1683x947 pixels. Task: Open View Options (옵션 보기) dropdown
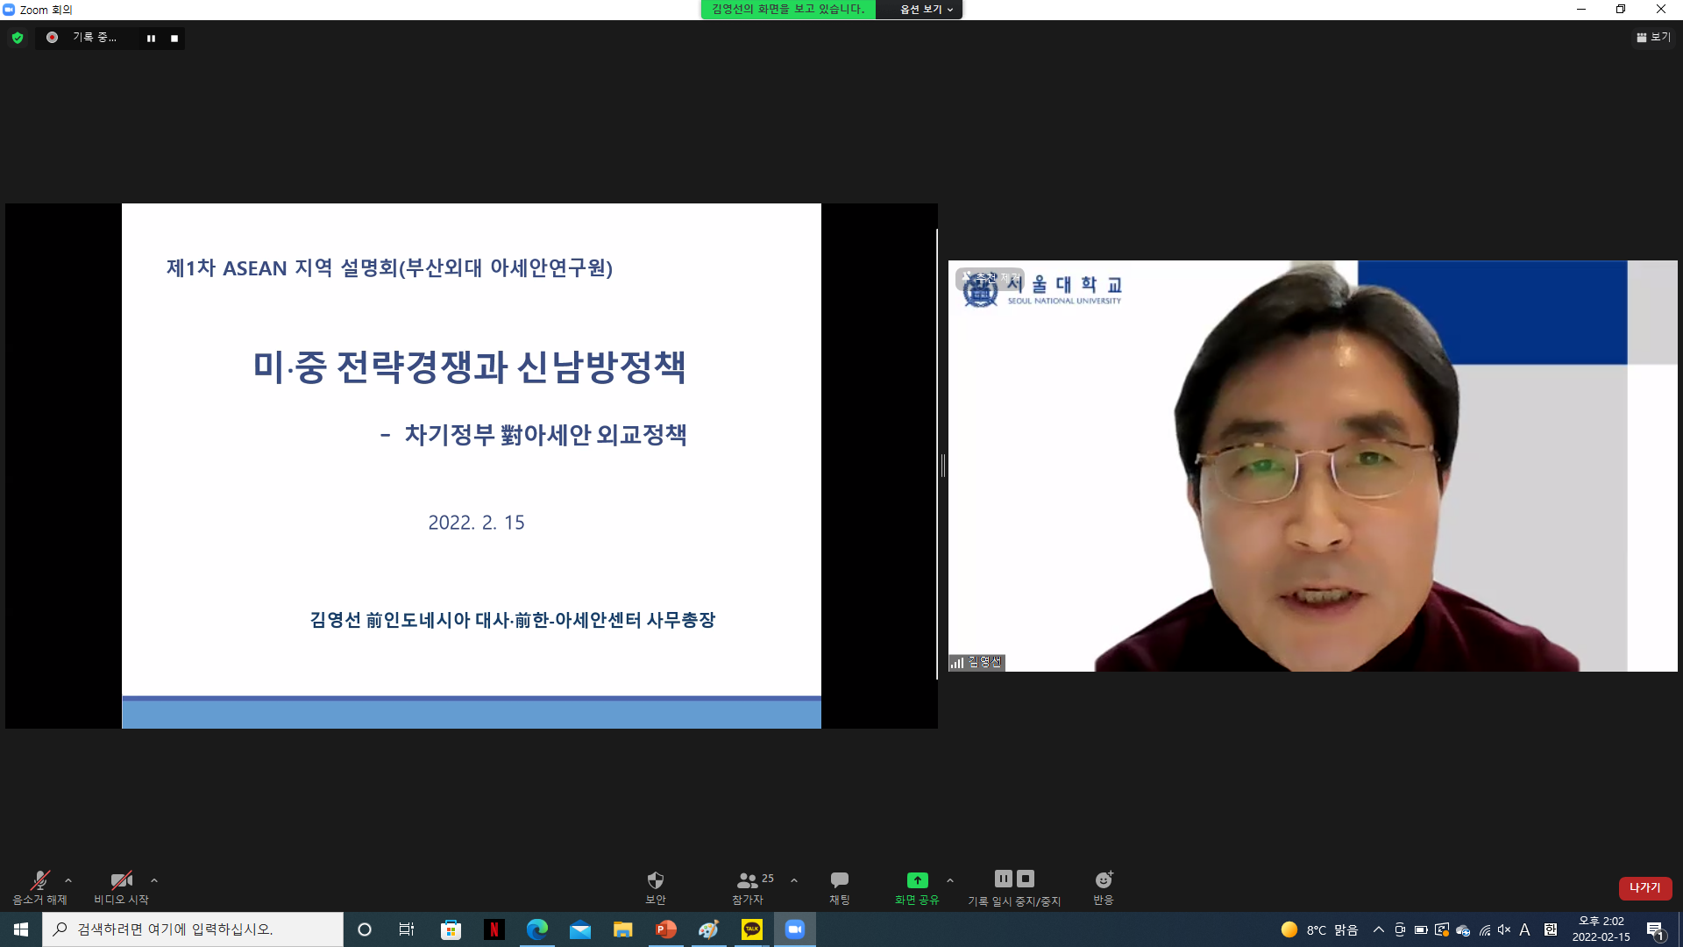click(x=926, y=10)
